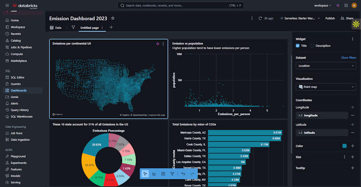Image resolution: width=361 pixels, height=187 pixels.
Task: Open dashboard kebab menu beside refresh
Action: (x=252, y=18)
